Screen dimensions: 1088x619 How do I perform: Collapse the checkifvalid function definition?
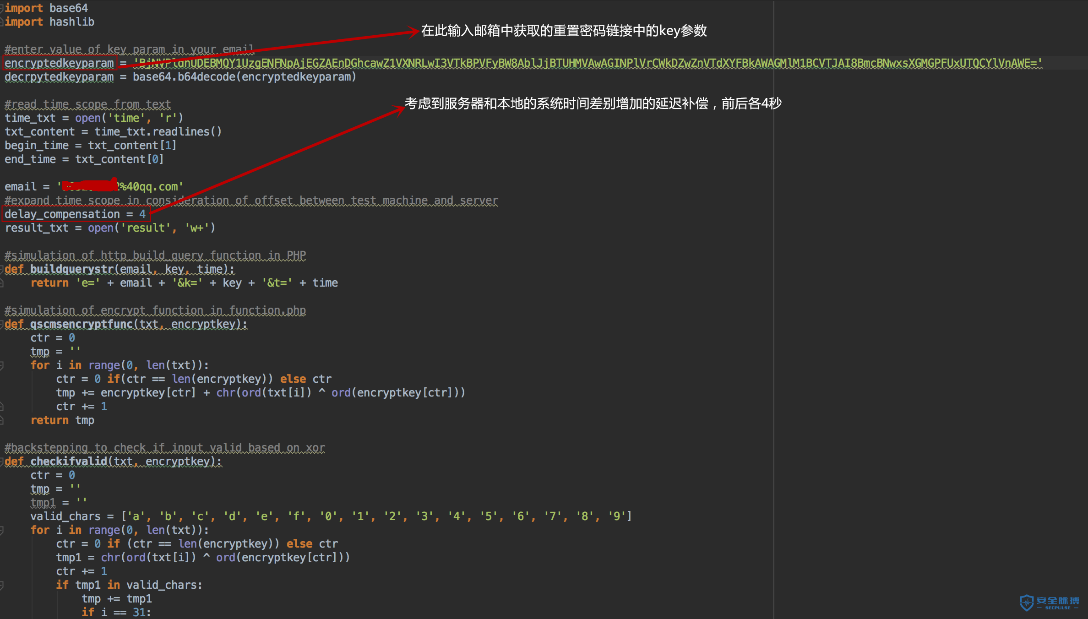pos(2,462)
